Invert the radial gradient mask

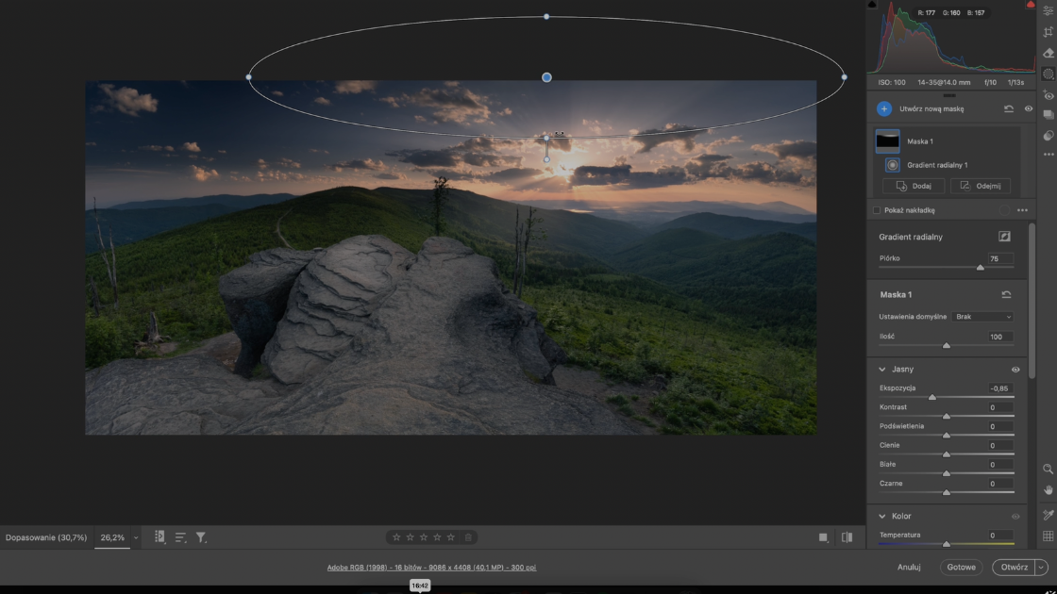coord(1005,237)
